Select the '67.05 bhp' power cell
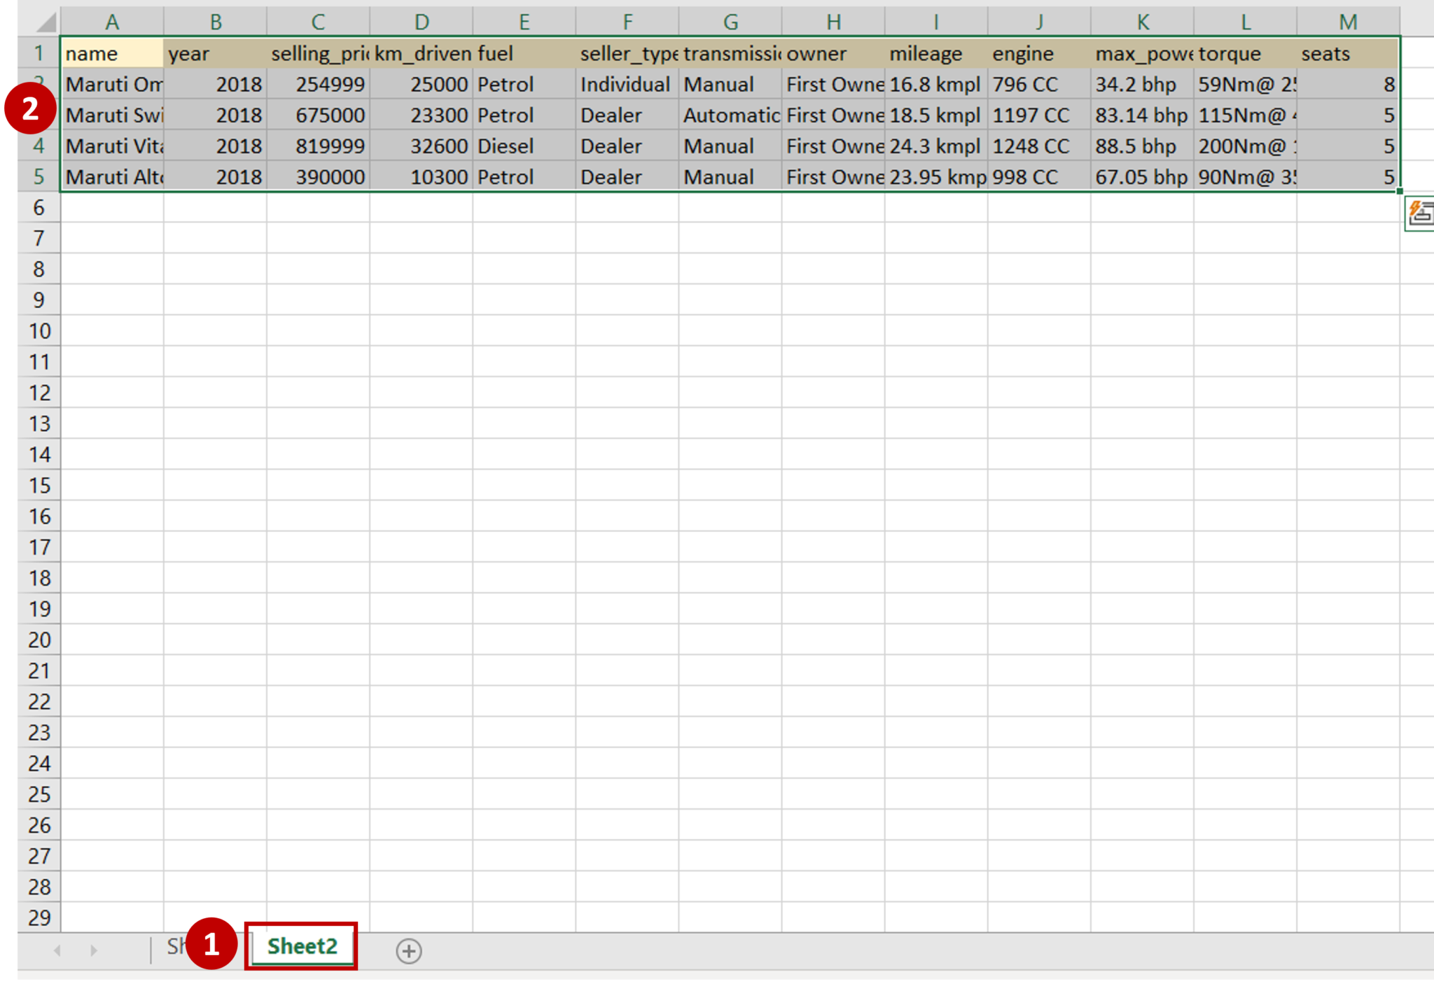The height and width of the screenshot is (986, 1434). (x=1142, y=176)
